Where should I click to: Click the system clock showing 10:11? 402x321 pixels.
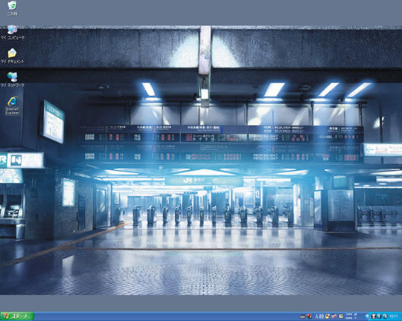[x=394, y=317]
